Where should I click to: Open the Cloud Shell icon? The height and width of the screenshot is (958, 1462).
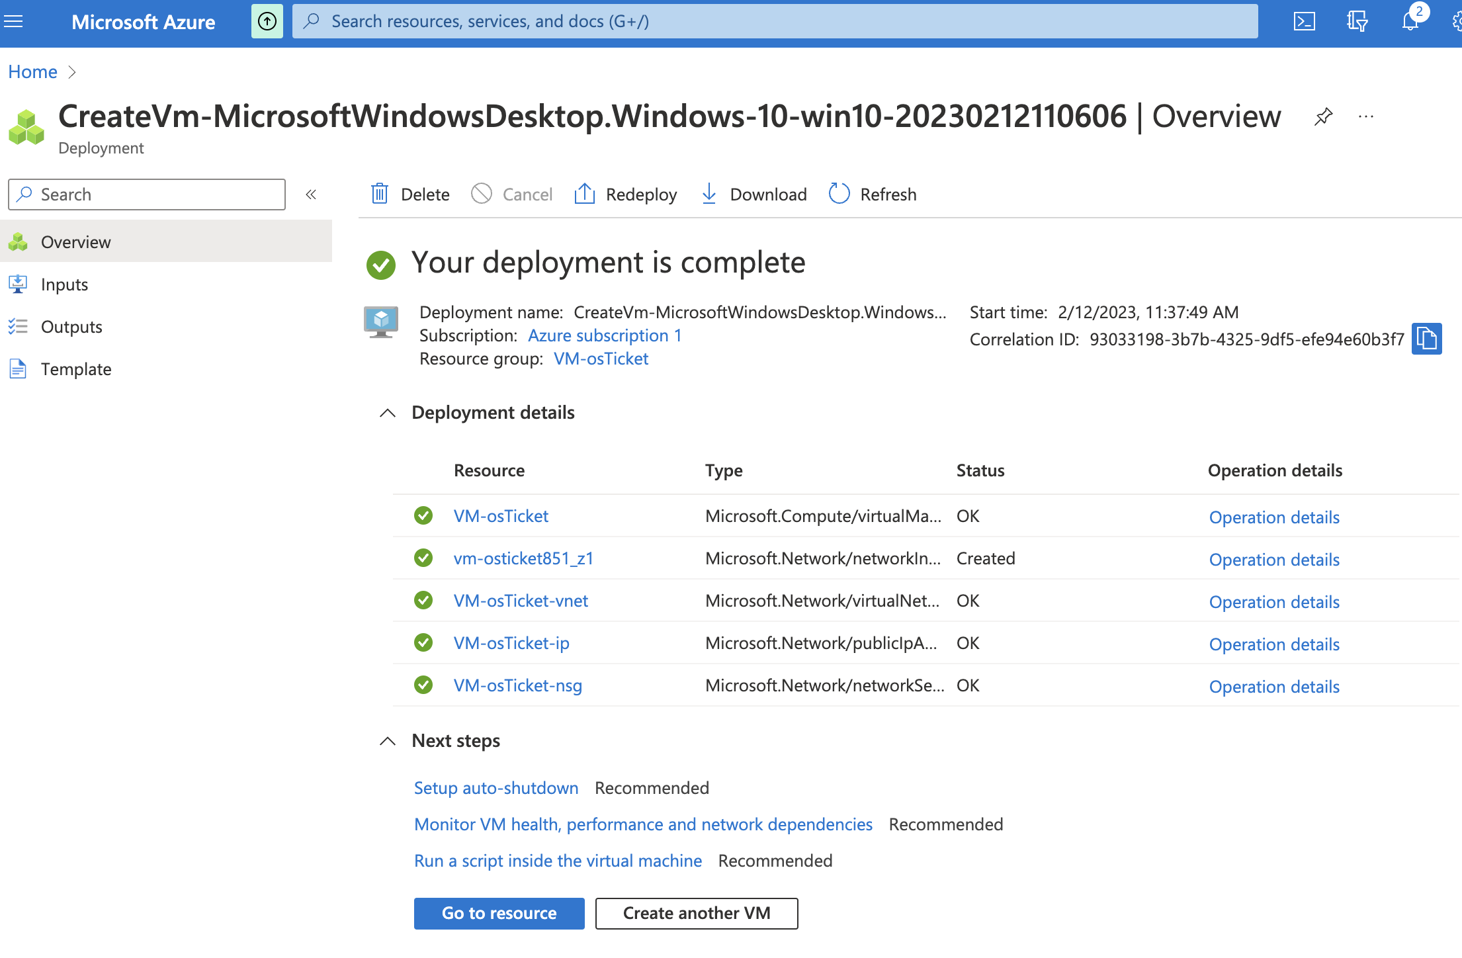click(x=1304, y=22)
